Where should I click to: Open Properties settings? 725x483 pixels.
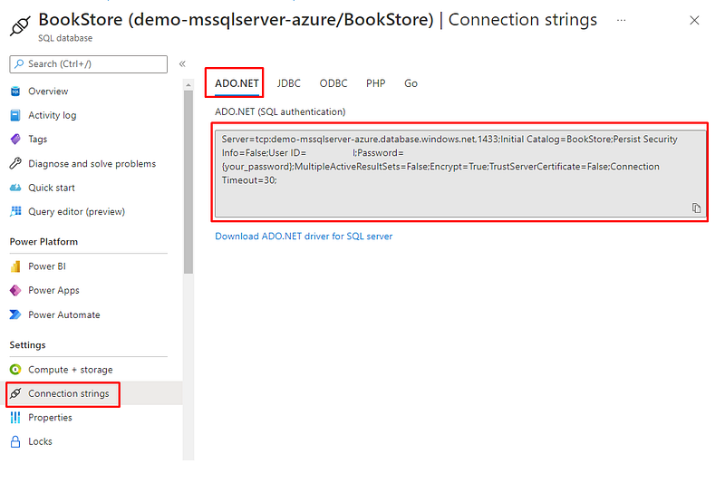(50, 418)
